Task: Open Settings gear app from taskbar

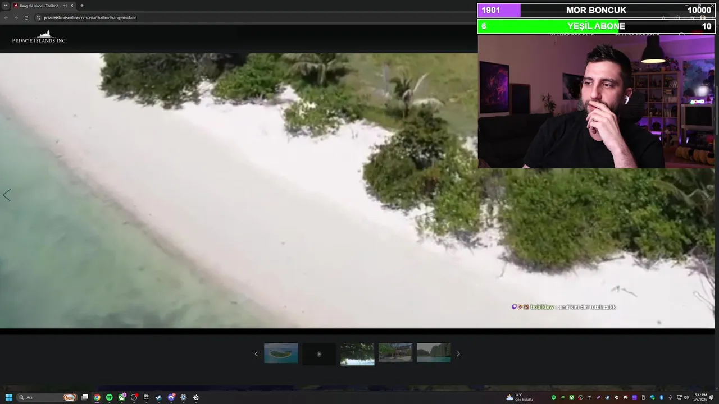Action: (x=183, y=397)
